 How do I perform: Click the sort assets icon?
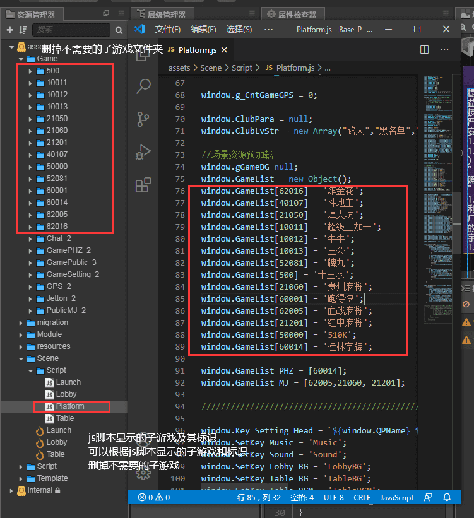(x=22, y=30)
